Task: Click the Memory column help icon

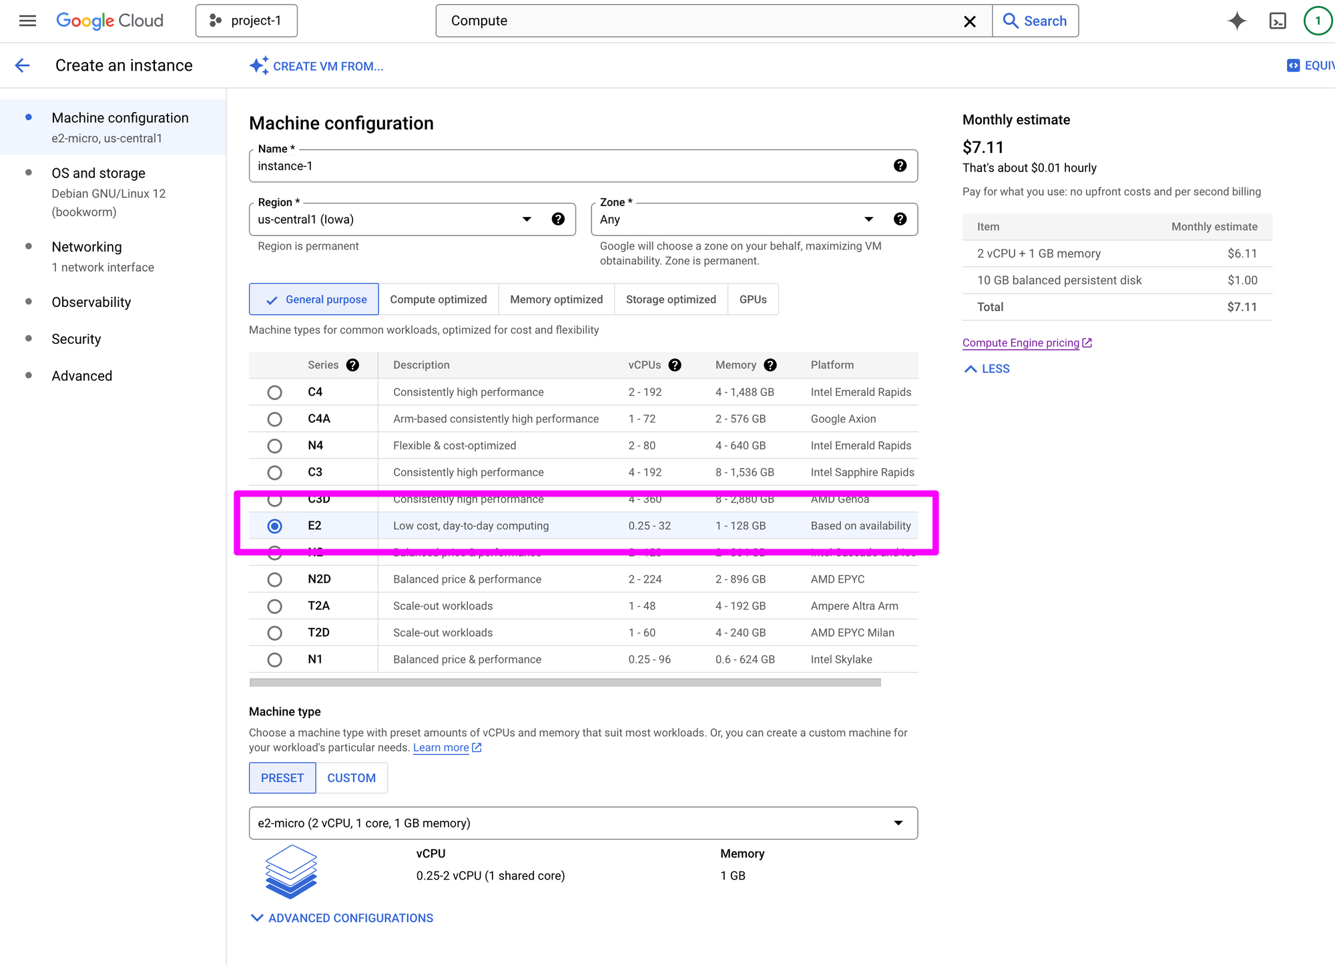Action: pyautogui.click(x=770, y=365)
